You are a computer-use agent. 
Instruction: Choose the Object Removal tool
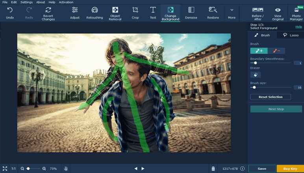pyautogui.click(x=115, y=10)
